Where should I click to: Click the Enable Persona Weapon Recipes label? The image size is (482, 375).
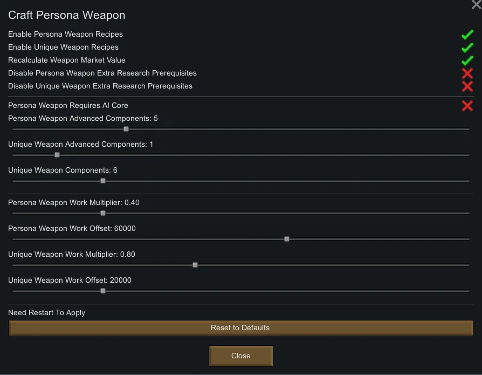(65, 35)
